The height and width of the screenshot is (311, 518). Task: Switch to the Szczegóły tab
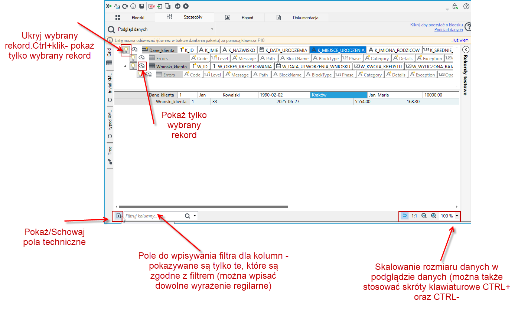(185, 17)
